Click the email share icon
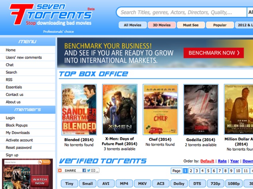Image resolution: width=253 pixels, height=189 pixels. click(x=93, y=170)
